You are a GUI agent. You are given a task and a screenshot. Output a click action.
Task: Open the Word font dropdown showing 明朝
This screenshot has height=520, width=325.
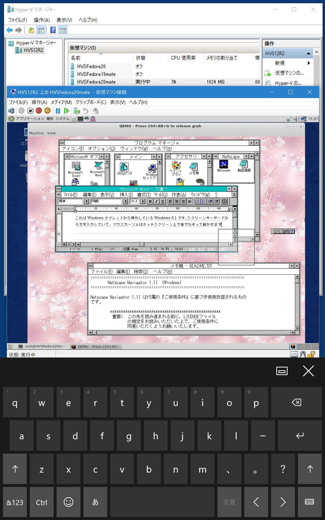pos(126,201)
